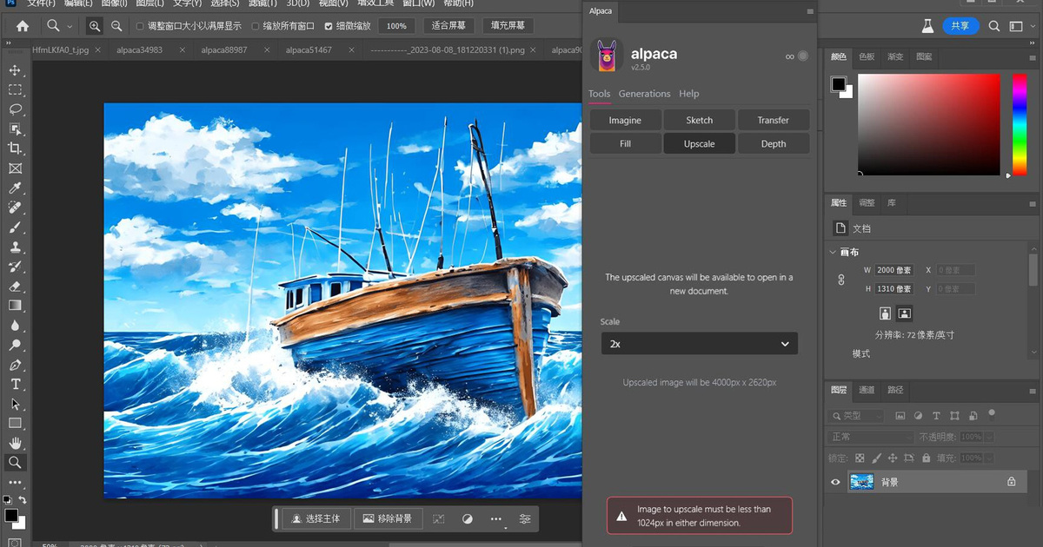
Task: Select the Brush tool
Action: coord(15,227)
